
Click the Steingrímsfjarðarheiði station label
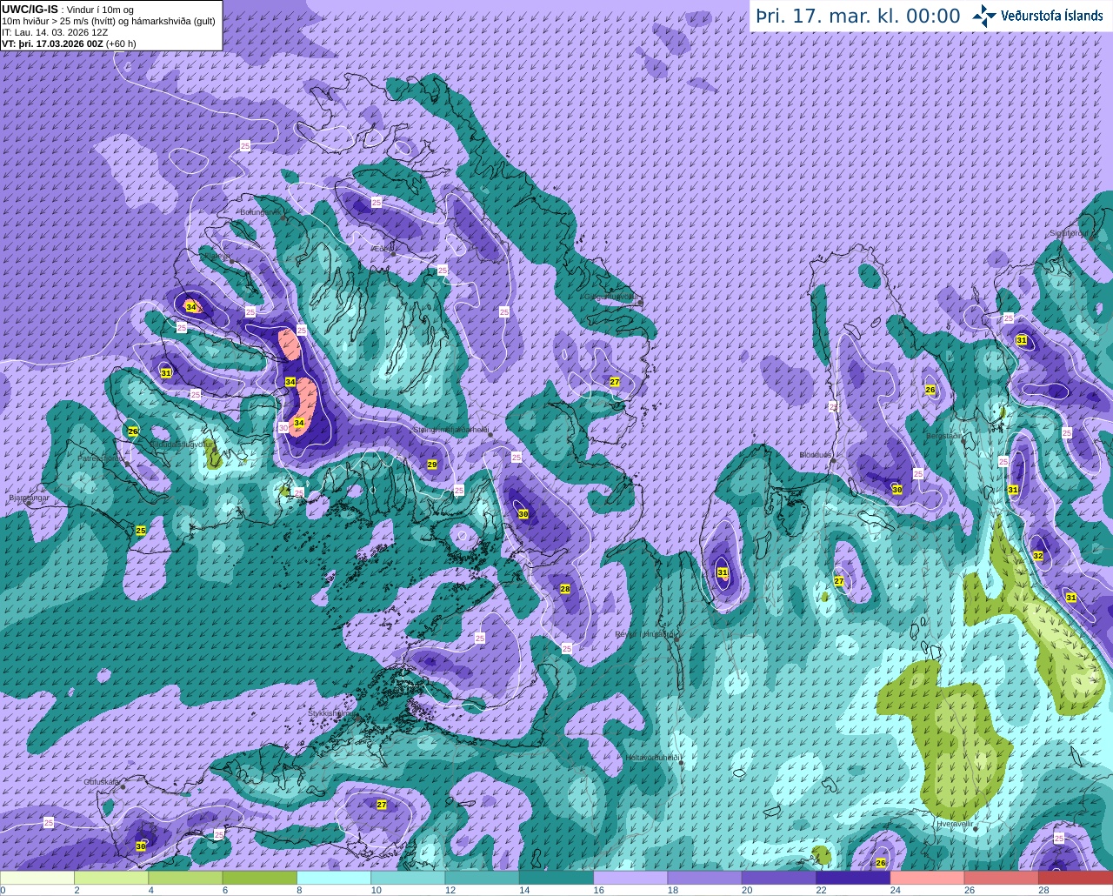coord(450,429)
